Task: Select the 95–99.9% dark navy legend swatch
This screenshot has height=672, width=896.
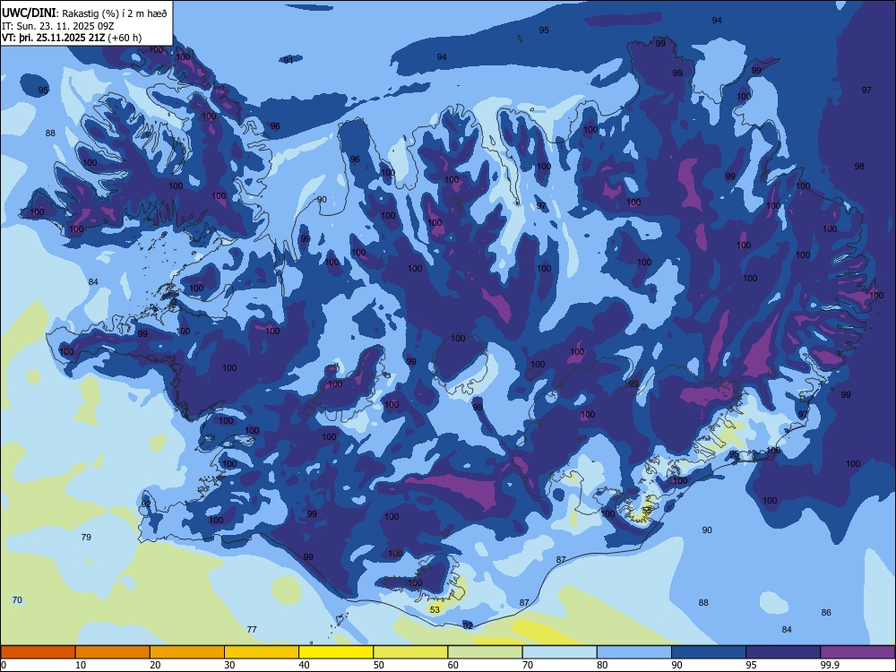Action: pos(783,652)
